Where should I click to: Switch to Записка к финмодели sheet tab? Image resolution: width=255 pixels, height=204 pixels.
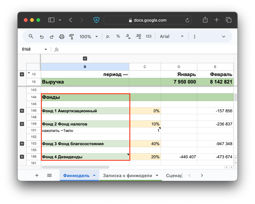[x=128, y=176]
